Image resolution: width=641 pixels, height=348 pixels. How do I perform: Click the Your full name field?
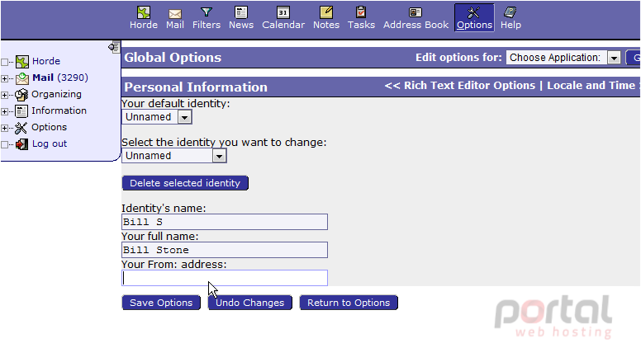(225, 250)
